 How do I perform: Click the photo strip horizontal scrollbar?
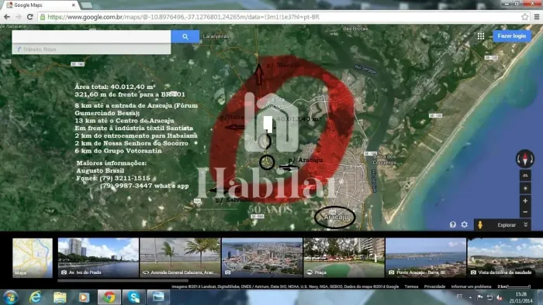click(123, 281)
